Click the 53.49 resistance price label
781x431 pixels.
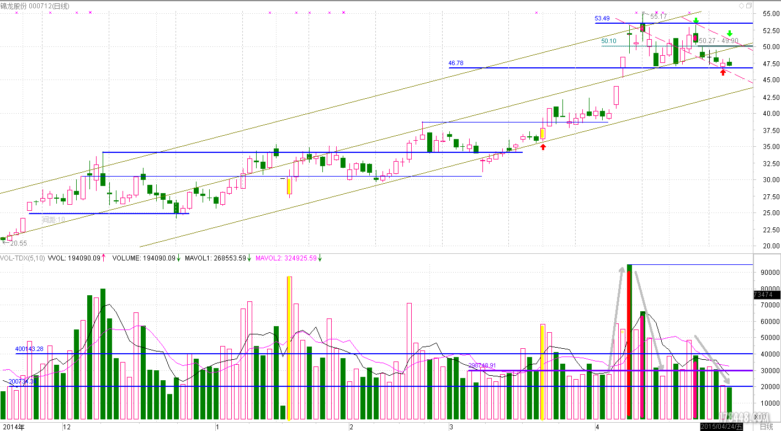602,19
